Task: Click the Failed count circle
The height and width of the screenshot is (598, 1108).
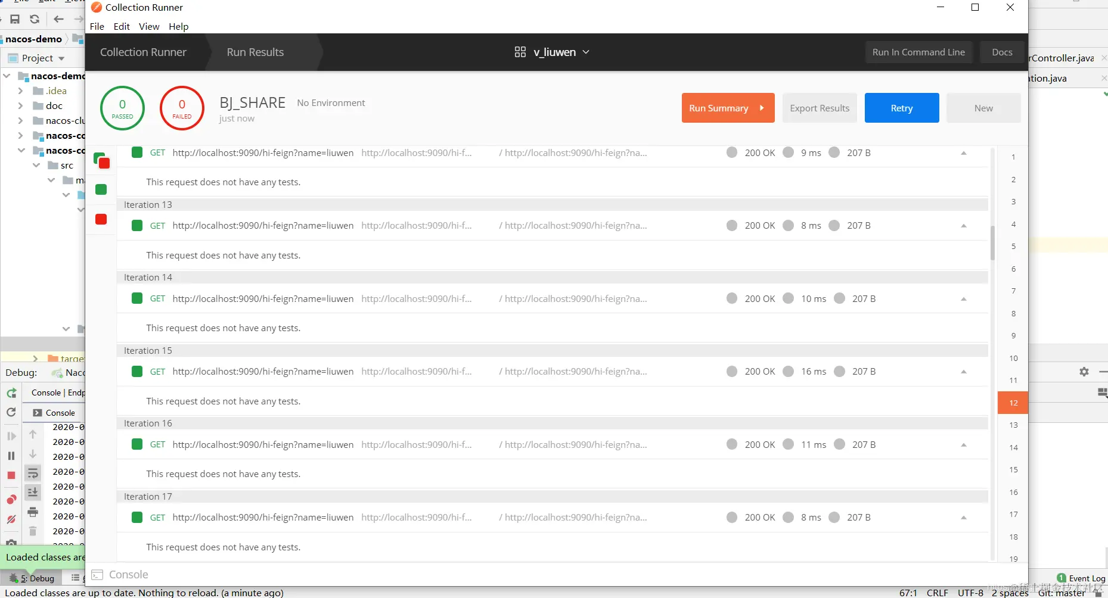Action: coord(182,108)
